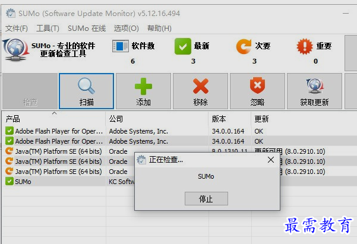357x244 pixels.
Task: Click the 添加 (Add) green plus button
Action: 143,91
